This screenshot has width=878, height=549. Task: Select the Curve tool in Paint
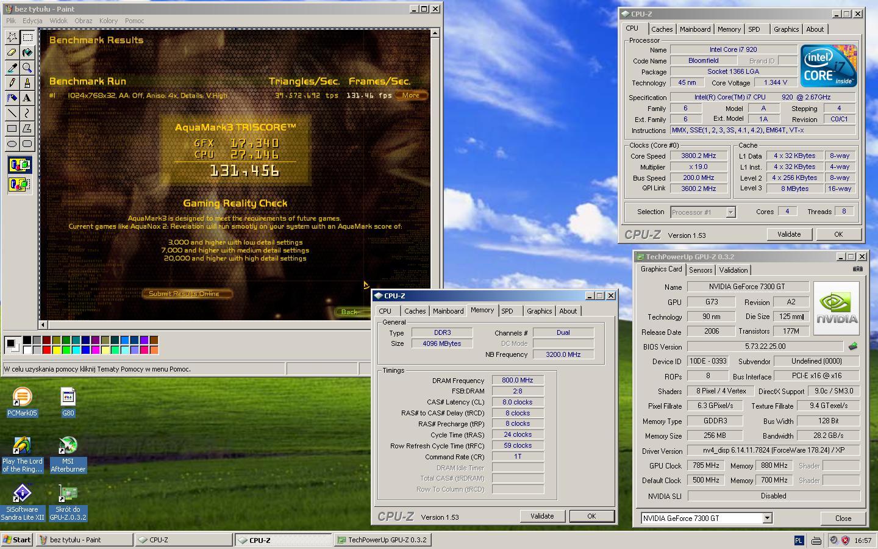(27, 113)
